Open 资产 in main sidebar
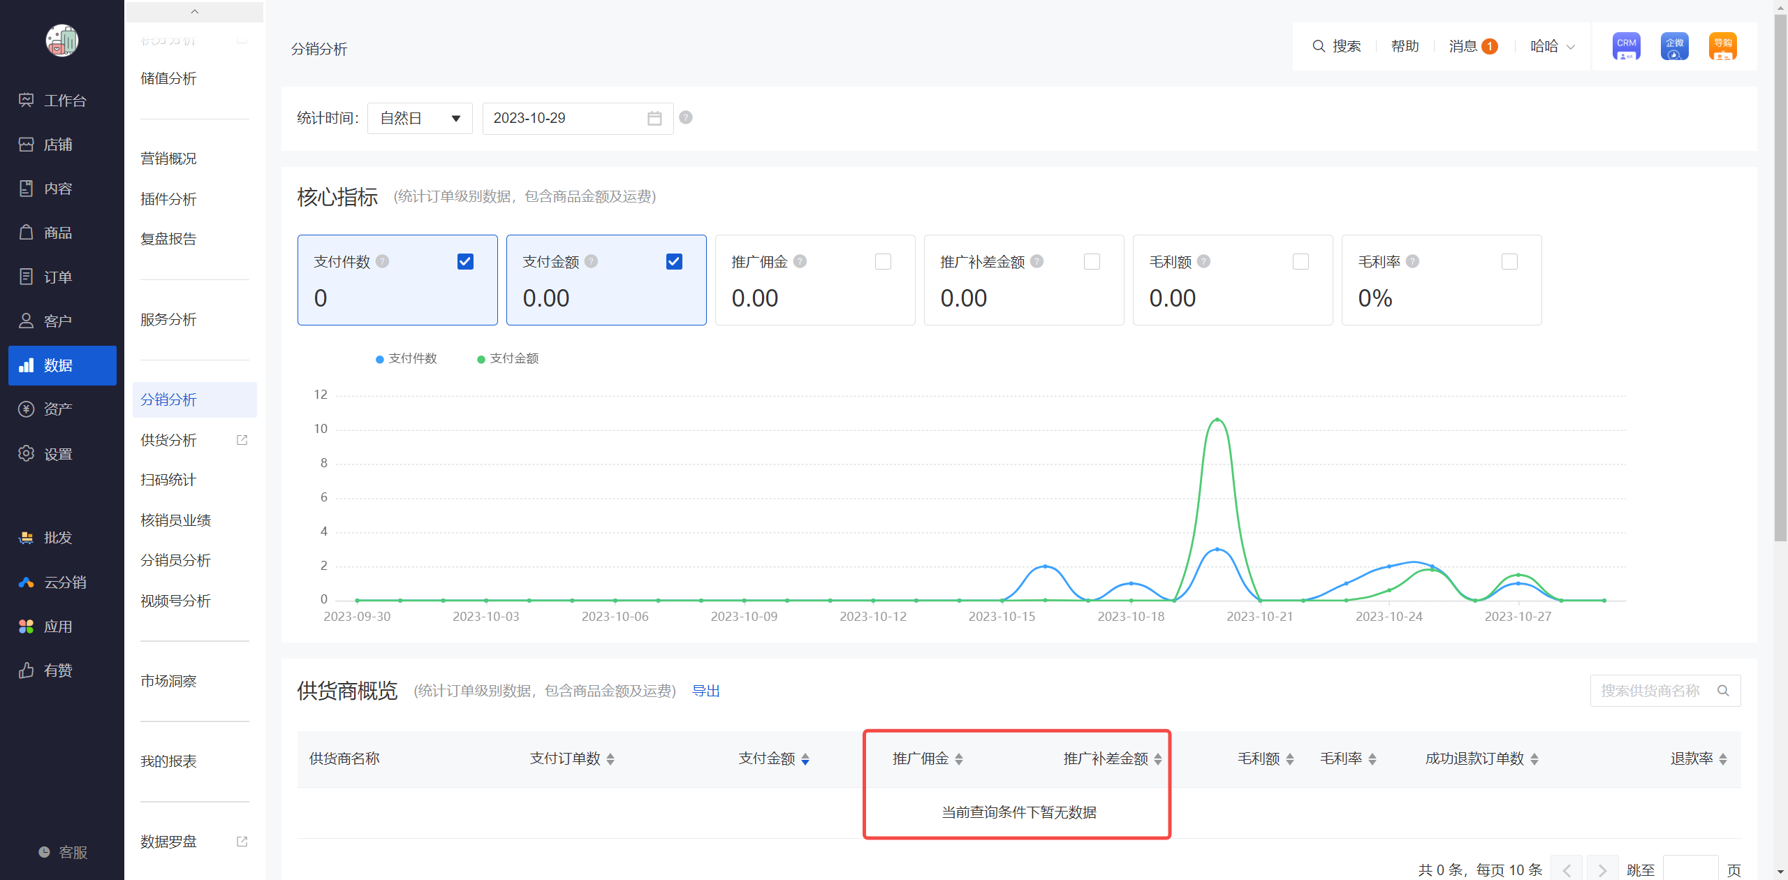The image size is (1788, 880). (62, 409)
